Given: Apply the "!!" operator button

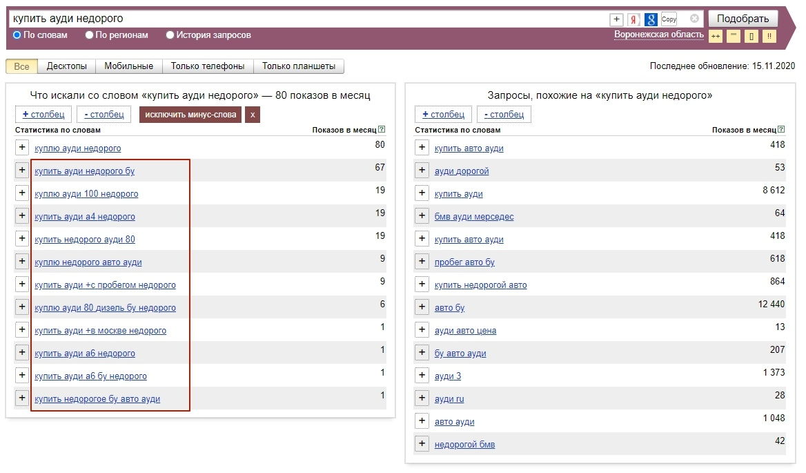Looking at the screenshot, I should pyautogui.click(x=769, y=37).
